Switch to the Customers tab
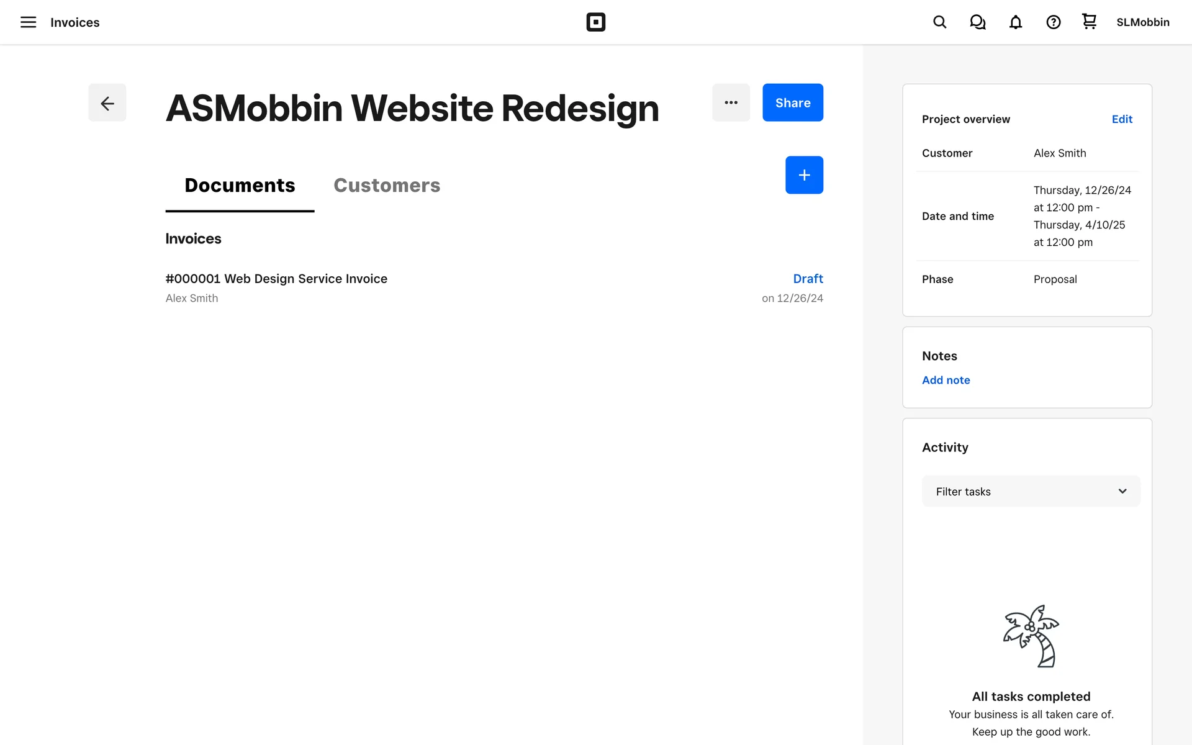The image size is (1192, 745). [x=387, y=185]
